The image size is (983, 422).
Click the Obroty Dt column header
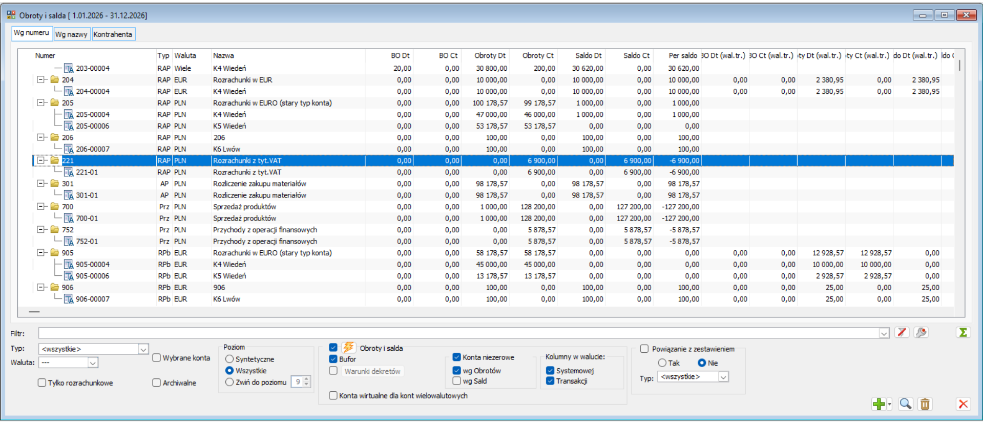click(x=489, y=55)
